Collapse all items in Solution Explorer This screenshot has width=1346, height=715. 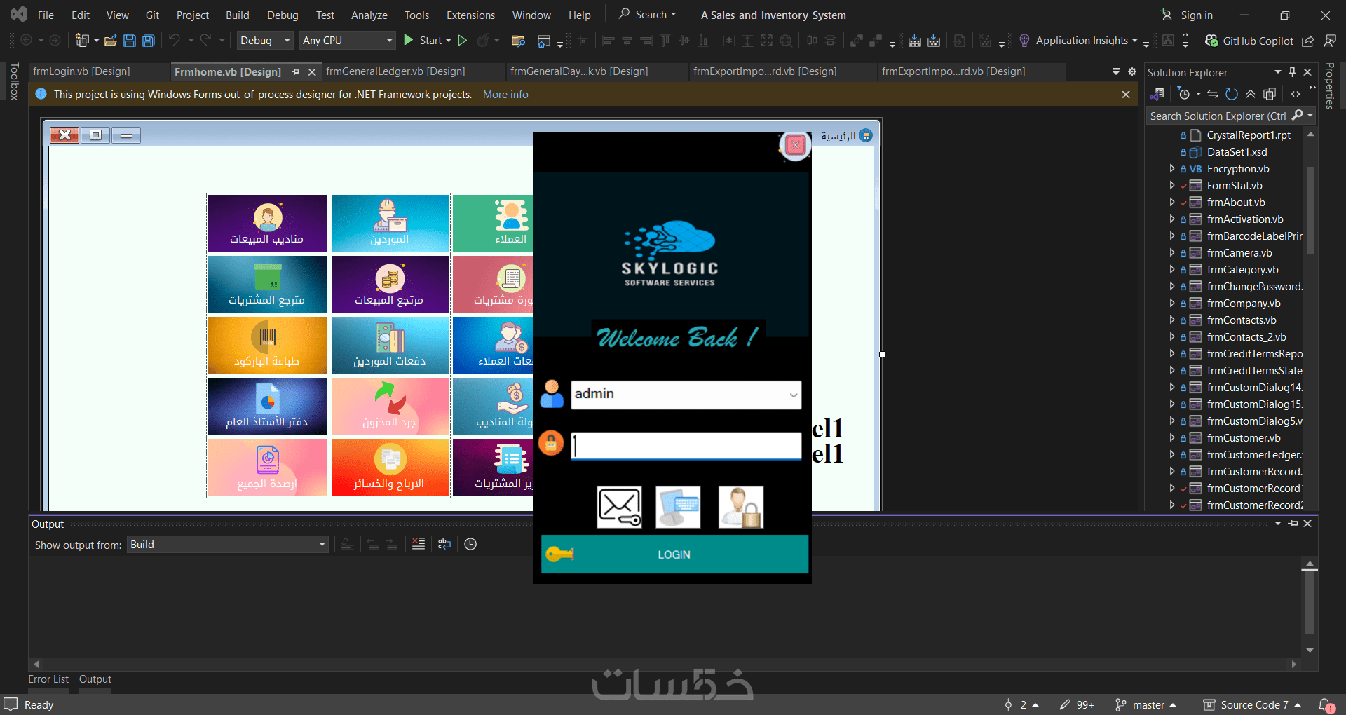1251,94
